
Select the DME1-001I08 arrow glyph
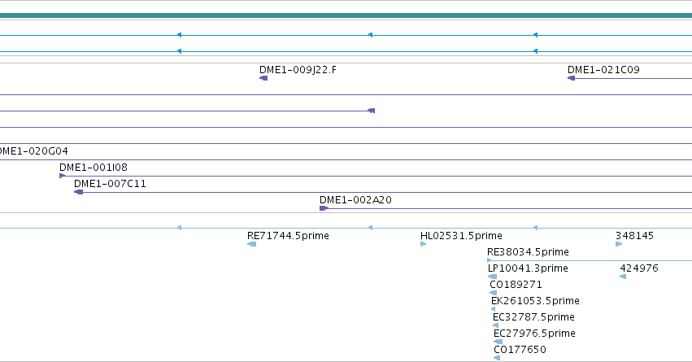63,176
